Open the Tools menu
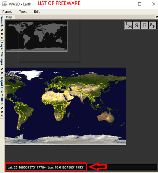The height and width of the screenshot is (173, 158). tap(23, 12)
